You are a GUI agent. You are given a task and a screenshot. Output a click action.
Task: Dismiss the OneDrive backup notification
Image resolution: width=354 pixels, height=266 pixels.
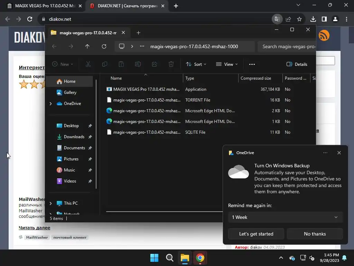click(x=339, y=153)
